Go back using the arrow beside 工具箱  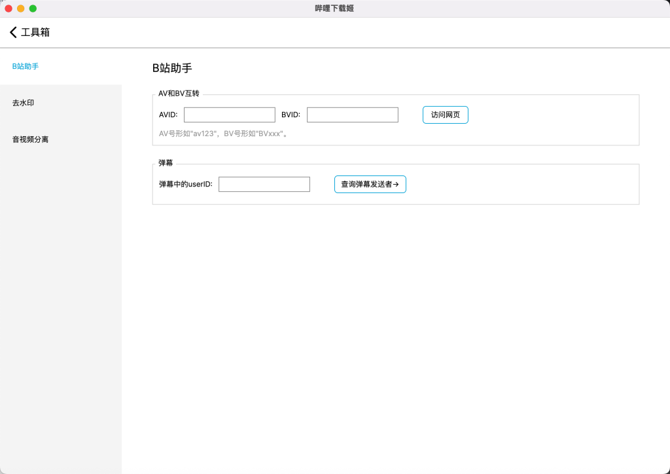tap(13, 32)
